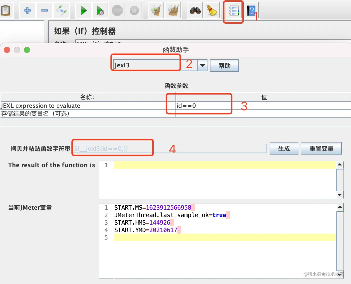The image size is (351, 284).
Task: Click the 值 column header
Action: pyautogui.click(x=264, y=97)
